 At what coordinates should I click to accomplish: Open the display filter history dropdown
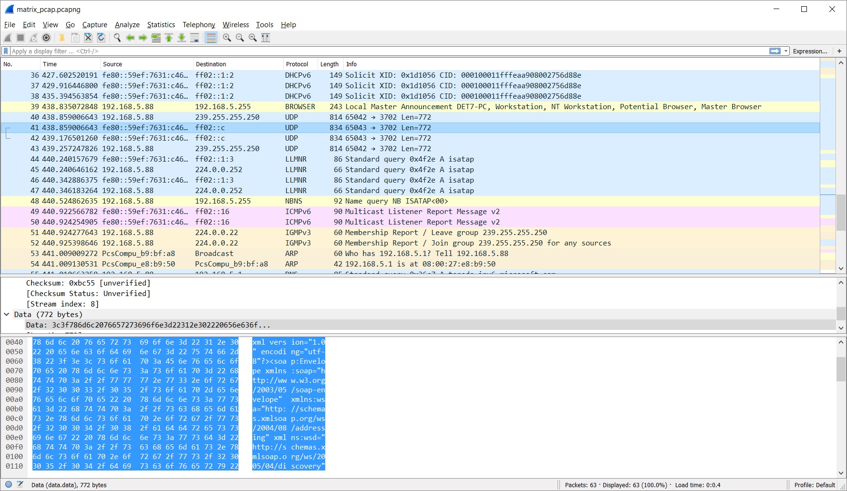click(786, 51)
